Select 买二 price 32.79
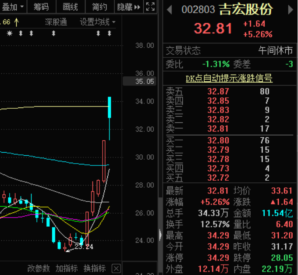Viewport: 298px width, 275px height. pos(218,150)
